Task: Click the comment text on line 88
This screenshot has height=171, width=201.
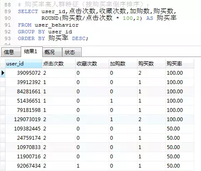Action: point(83,5)
